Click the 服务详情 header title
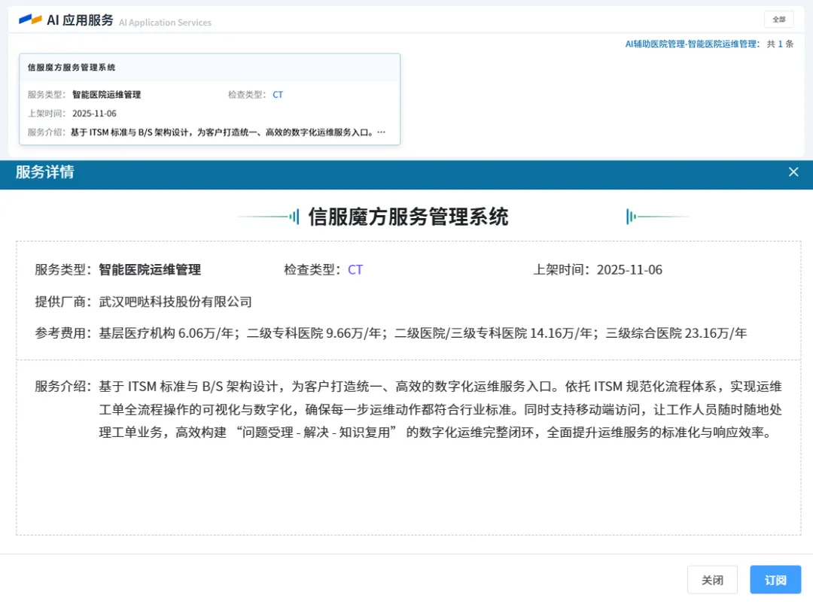The width and height of the screenshot is (813, 604). [45, 172]
